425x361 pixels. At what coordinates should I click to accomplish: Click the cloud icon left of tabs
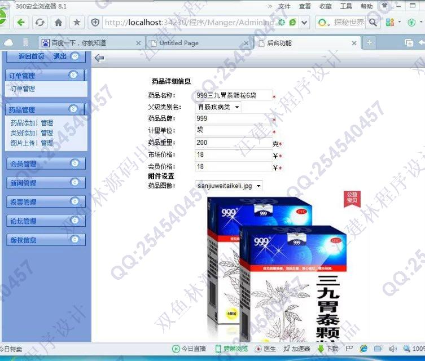8,42
